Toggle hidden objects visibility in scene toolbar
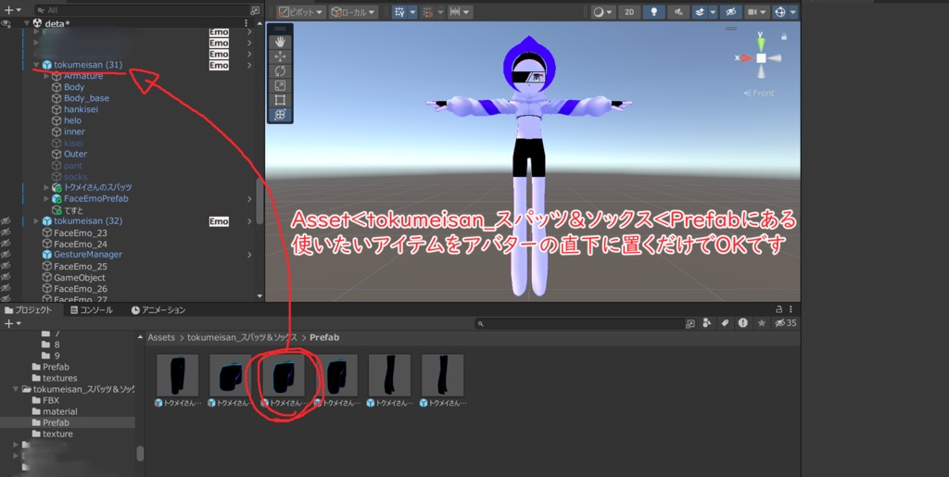 click(731, 11)
